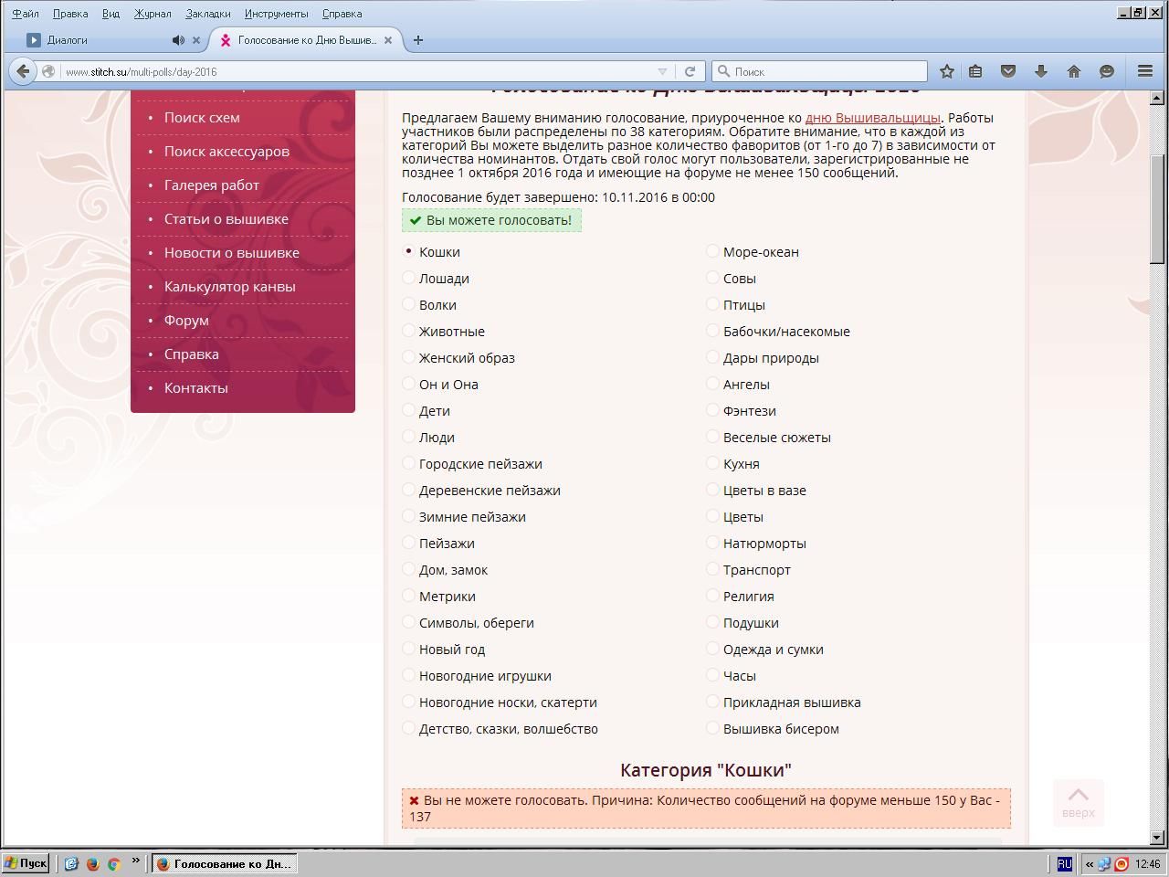Mute audio on the Диалоги tab
Screen dimensions: 1169x877
[177, 40]
